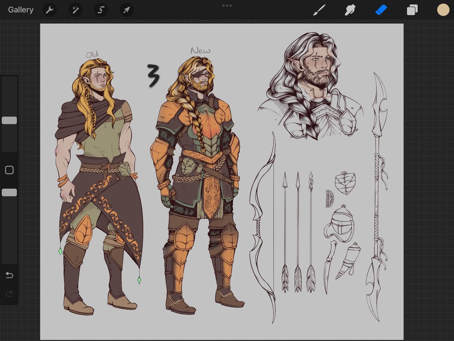Viewport: 454px width, 341px height.
Task: Tap the square Modify button in sidebar
Action: [x=9, y=170]
